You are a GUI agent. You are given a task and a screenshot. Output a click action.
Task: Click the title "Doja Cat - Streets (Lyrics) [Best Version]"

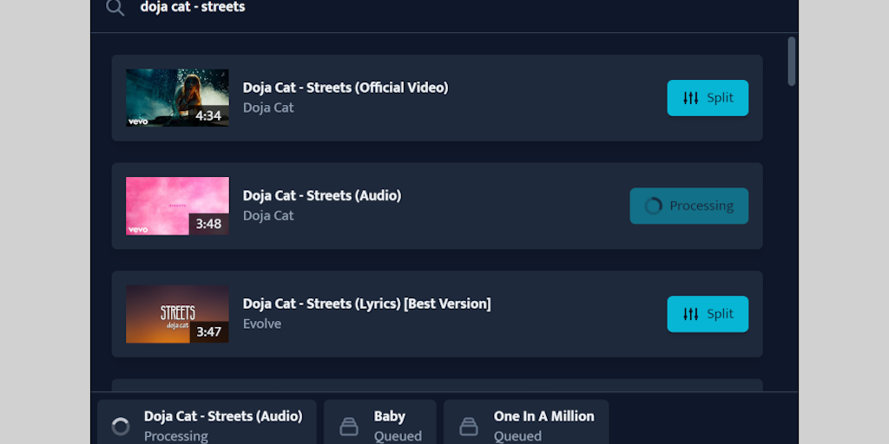[366, 304]
